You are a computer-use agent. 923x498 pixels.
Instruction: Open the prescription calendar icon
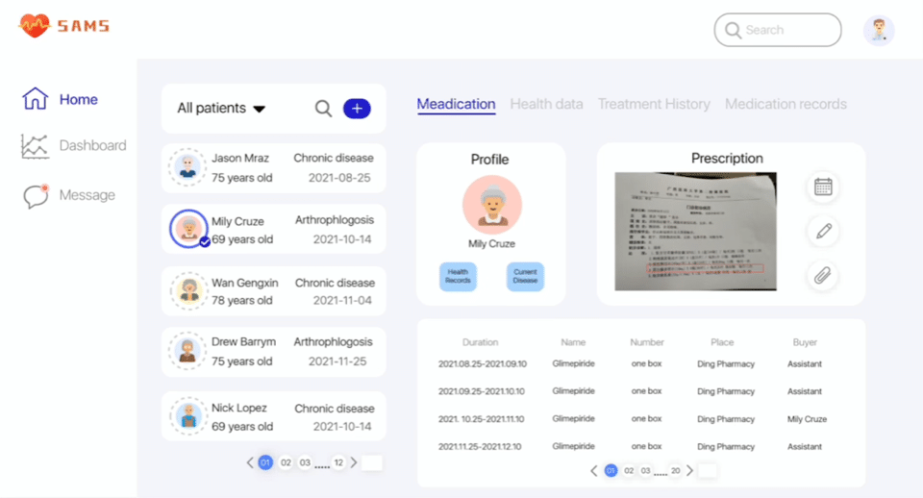823,187
